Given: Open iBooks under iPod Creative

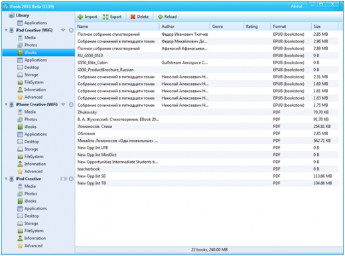Looking at the screenshot, I should [27, 201].
